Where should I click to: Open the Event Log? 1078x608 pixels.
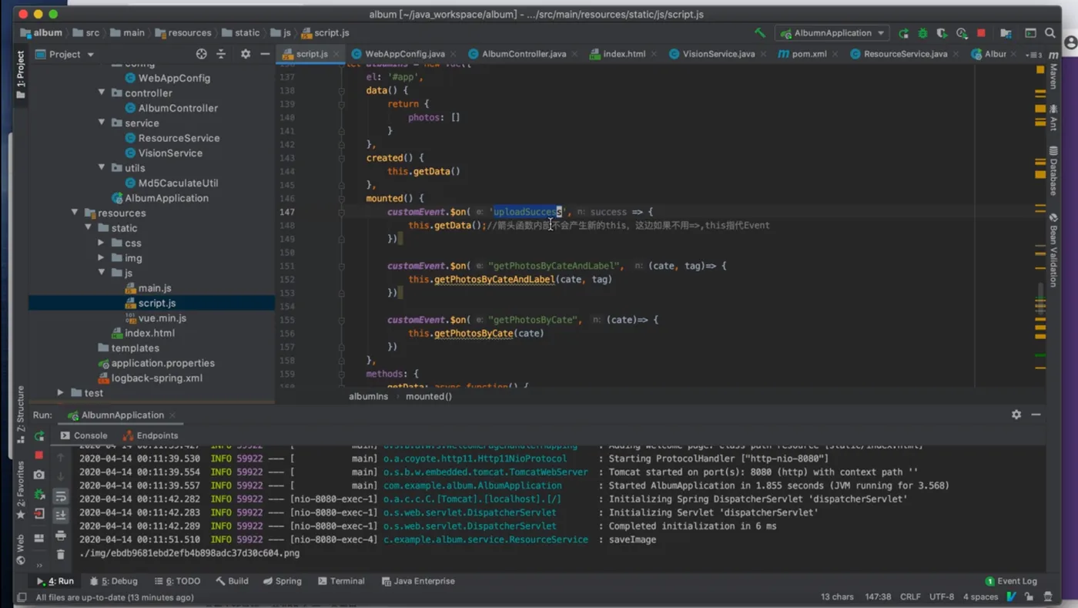(x=1011, y=581)
